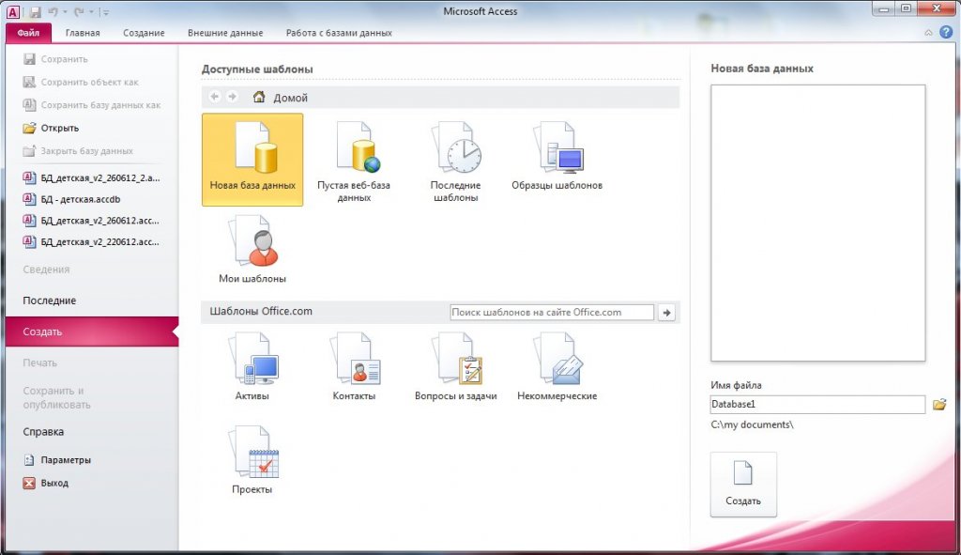Select the Активы Office.com template
Image resolution: width=961 pixels, height=555 pixels.
pos(252,367)
